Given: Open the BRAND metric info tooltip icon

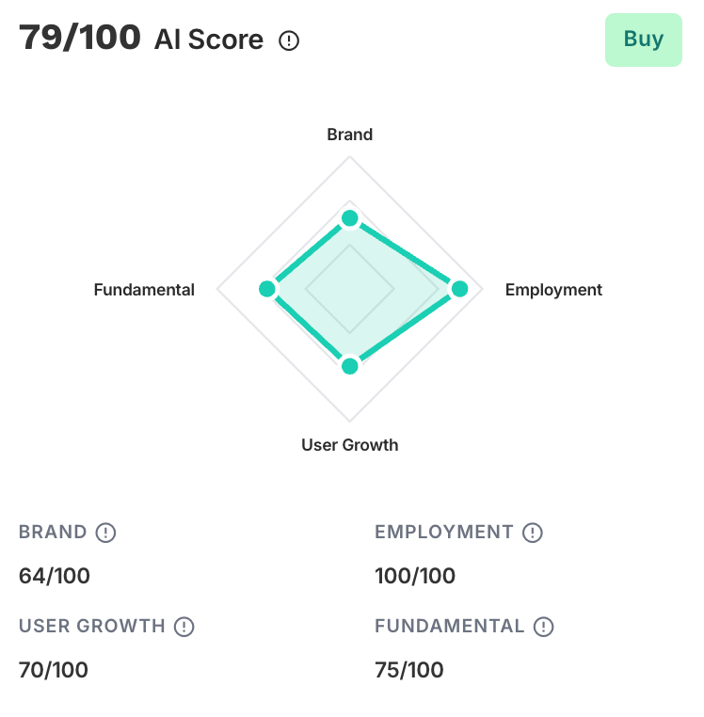Looking at the screenshot, I should [x=106, y=533].
